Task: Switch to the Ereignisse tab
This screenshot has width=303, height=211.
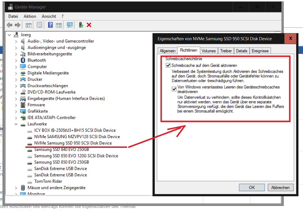Action: click(x=260, y=51)
